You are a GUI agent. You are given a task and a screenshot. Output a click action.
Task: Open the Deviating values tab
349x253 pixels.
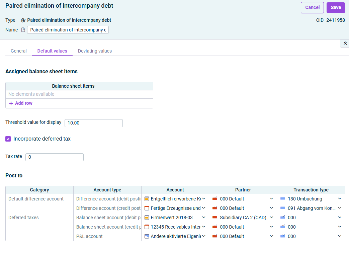point(95,51)
